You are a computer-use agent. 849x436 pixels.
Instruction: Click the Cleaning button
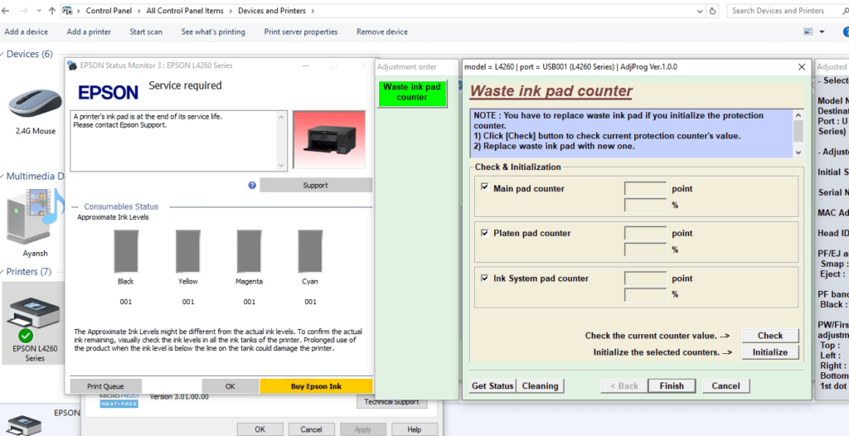tap(540, 386)
